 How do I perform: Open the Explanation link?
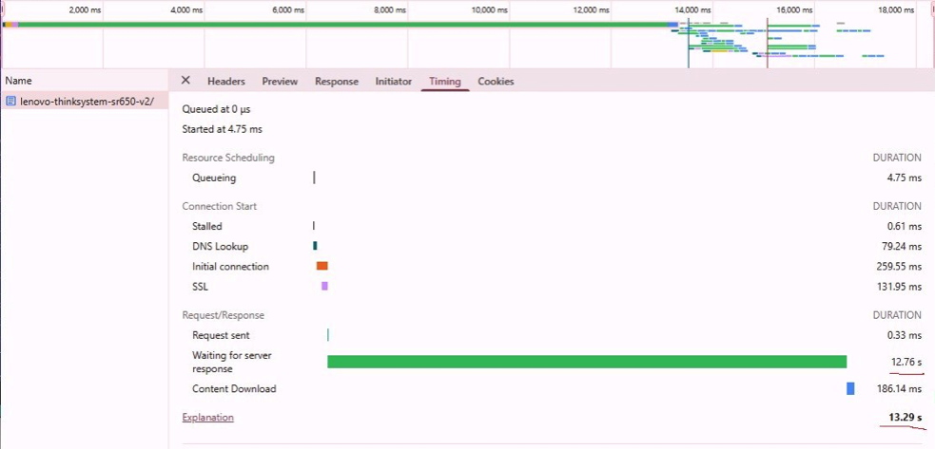point(207,418)
